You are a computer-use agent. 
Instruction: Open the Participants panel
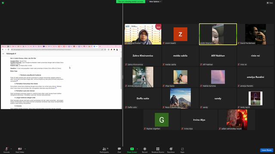104,150
